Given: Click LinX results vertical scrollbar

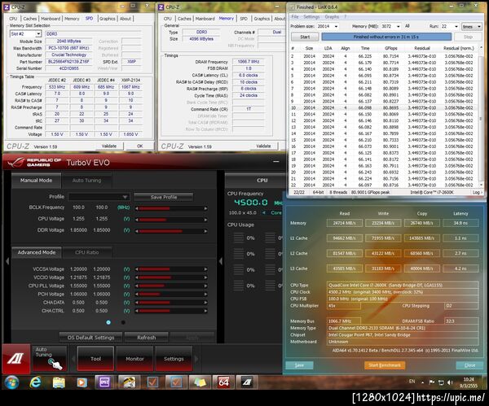Looking at the screenshot, I should click(481, 116).
